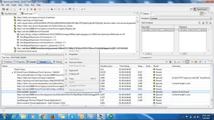Click the Result column header
Viewport: 214px width, 120px height.
tap(156, 66)
